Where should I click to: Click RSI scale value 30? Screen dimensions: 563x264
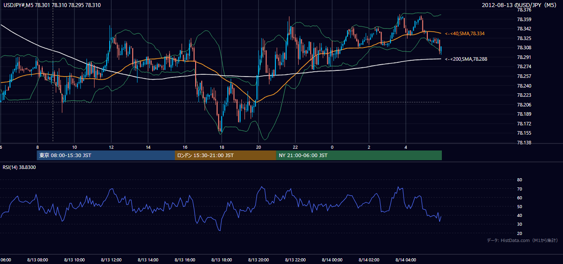[519, 224]
